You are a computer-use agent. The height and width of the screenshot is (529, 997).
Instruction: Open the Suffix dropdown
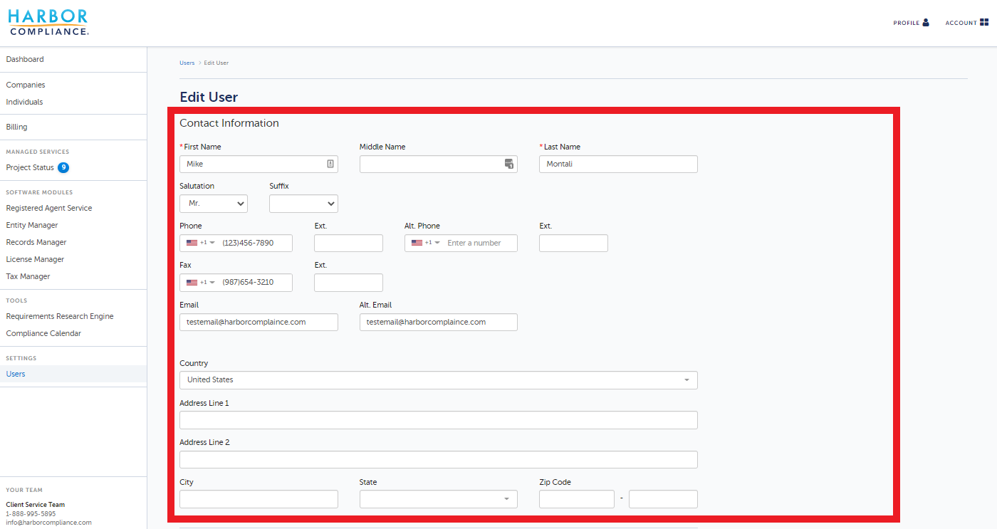303,204
